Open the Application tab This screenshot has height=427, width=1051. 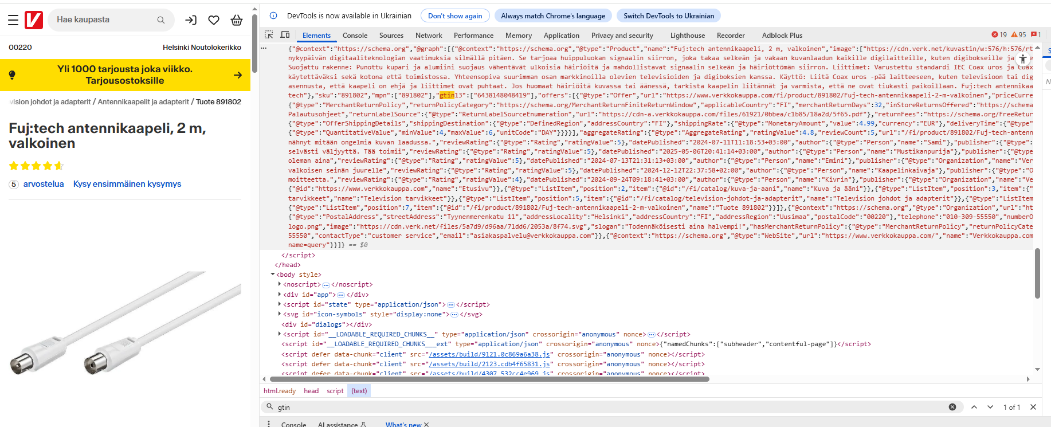point(562,35)
